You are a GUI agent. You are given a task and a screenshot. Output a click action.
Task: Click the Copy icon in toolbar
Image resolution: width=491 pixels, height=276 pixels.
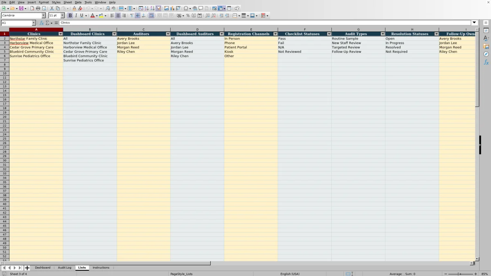point(58,8)
